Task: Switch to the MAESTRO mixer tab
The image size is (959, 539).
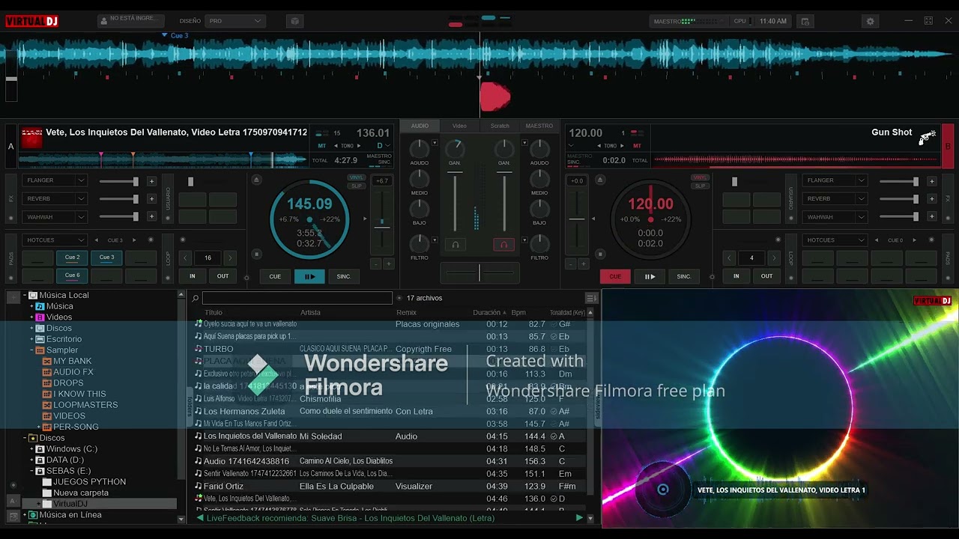Action: pos(539,126)
